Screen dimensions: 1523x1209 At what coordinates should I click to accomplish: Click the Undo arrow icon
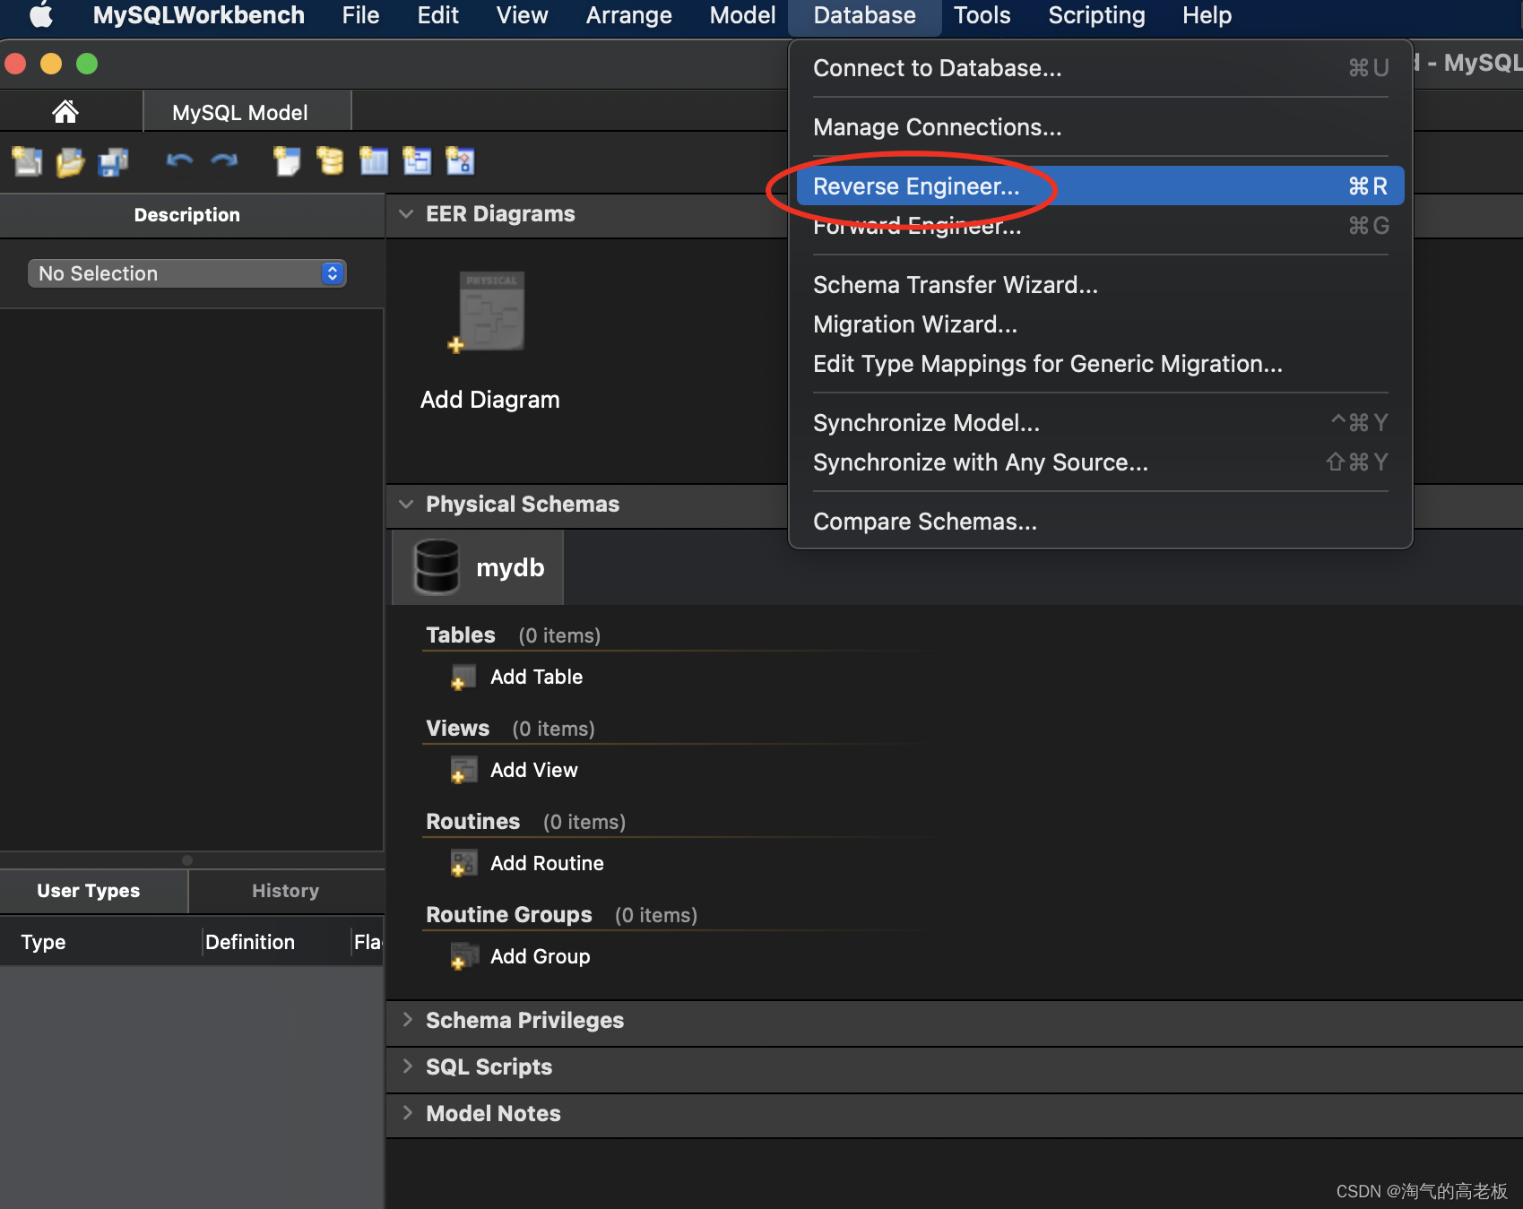point(179,160)
